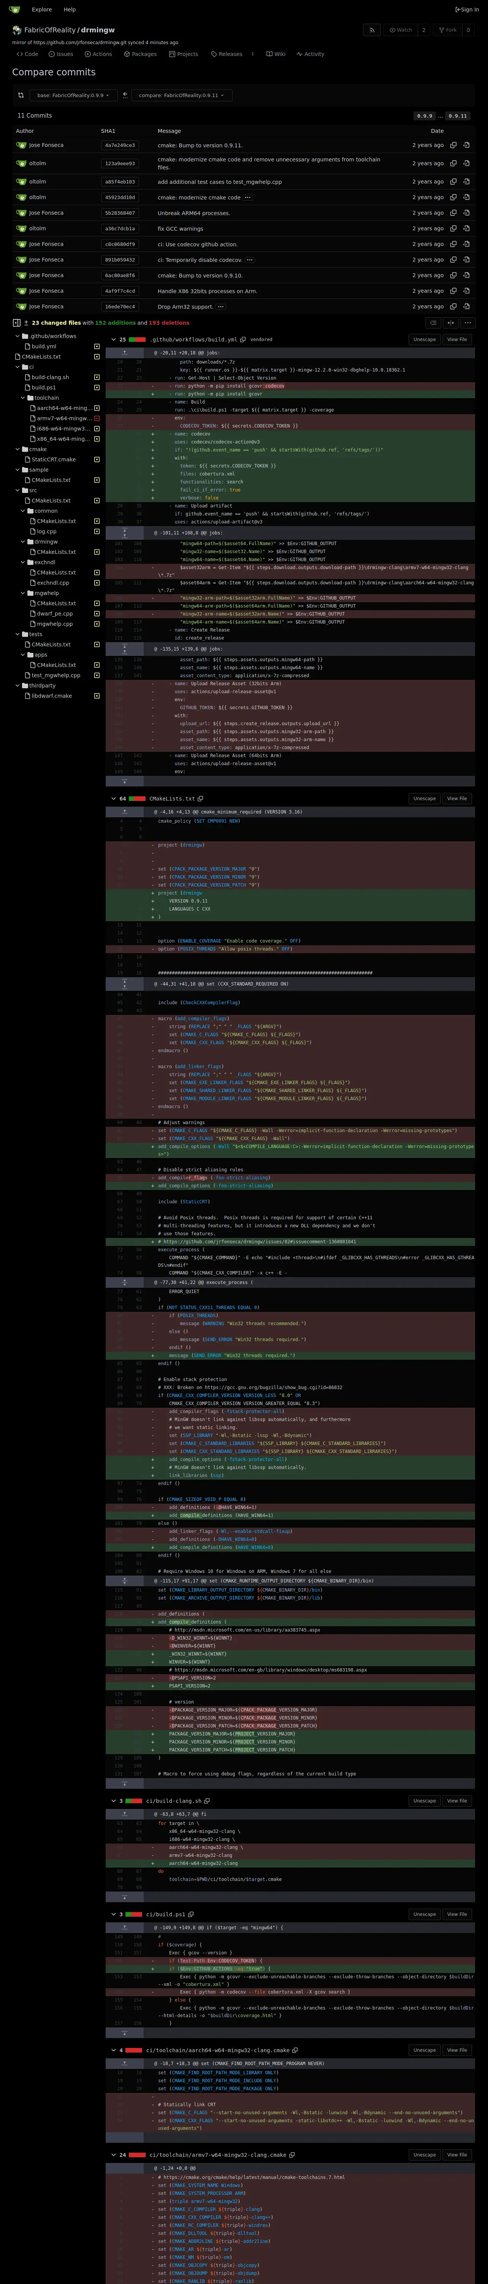Switch to split diff view icon
This screenshot has width=488, height=2284.
point(451,323)
